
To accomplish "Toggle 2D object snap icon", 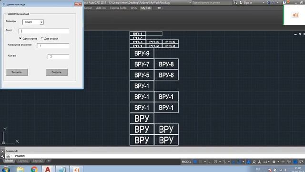I will click(239, 161).
